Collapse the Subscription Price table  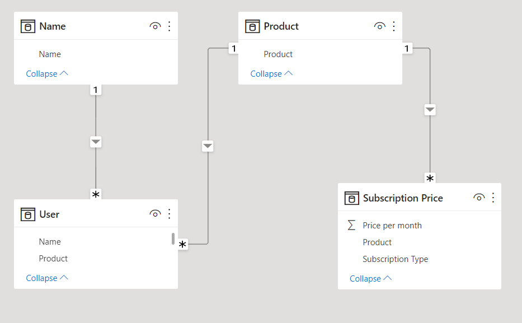click(x=370, y=278)
